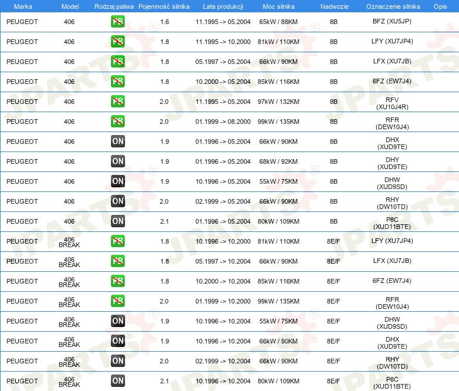Click the ON icon in the 406 BREAK P8C row

[x=117, y=381]
